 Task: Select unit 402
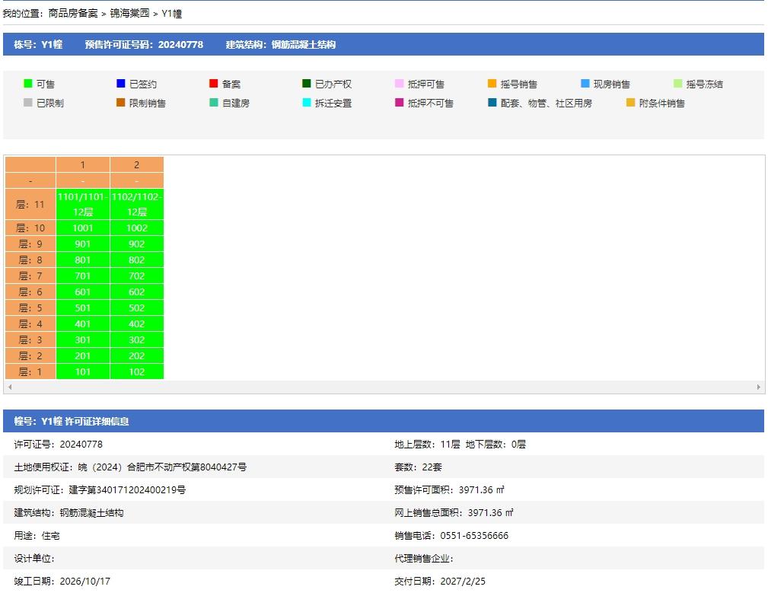tap(137, 324)
